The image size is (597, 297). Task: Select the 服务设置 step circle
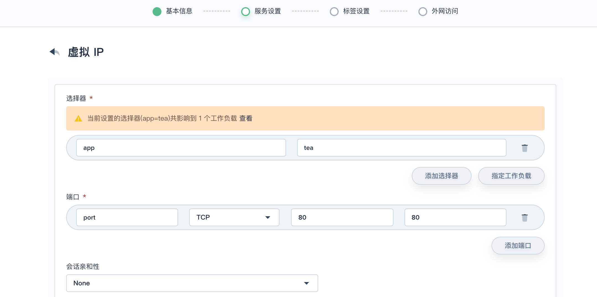pyautogui.click(x=246, y=11)
